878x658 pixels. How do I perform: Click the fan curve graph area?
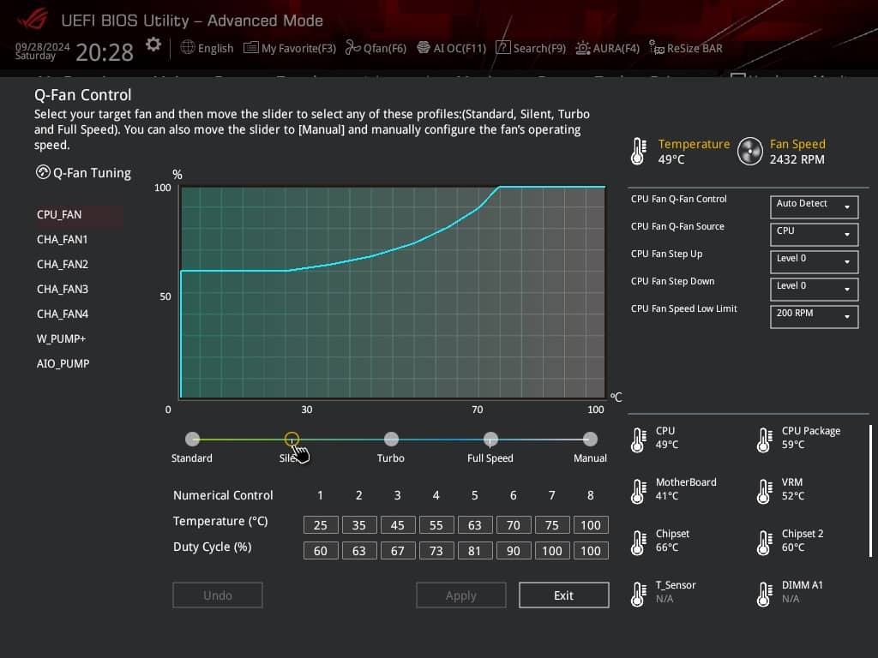tap(392, 292)
